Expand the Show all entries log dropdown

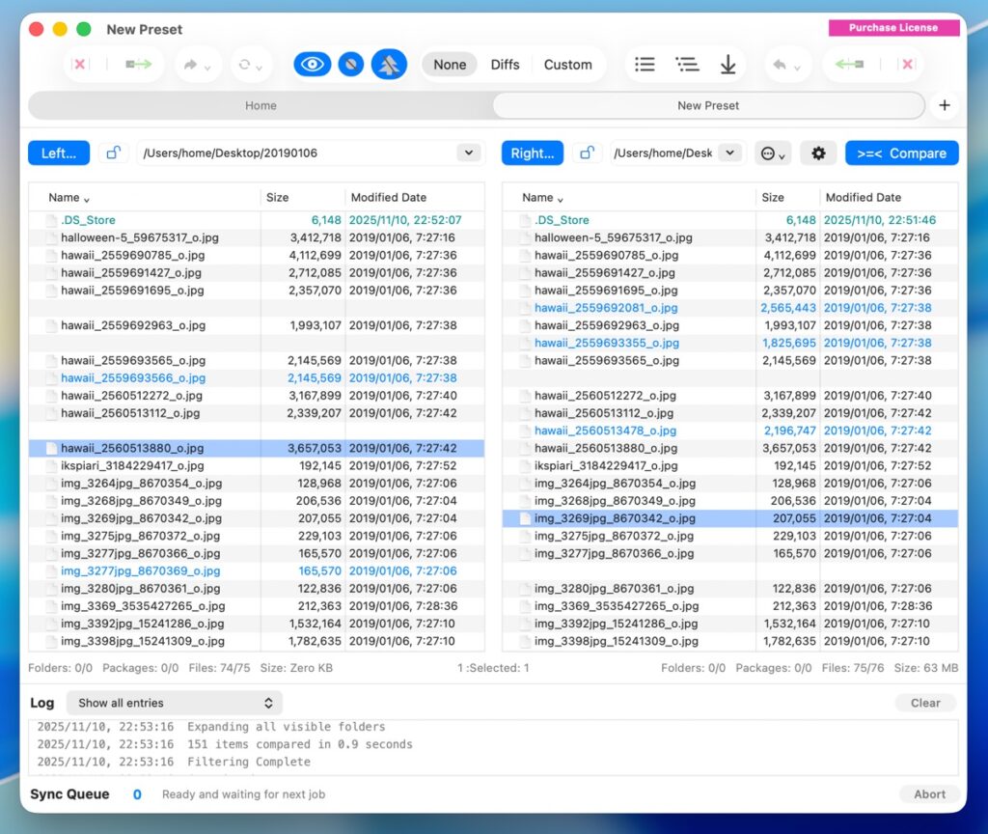pyautogui.click(x=175, y=703)
